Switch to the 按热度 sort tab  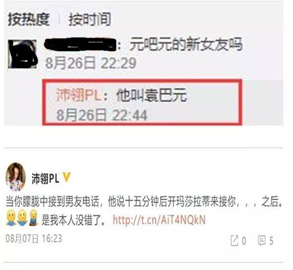[29, 19]
